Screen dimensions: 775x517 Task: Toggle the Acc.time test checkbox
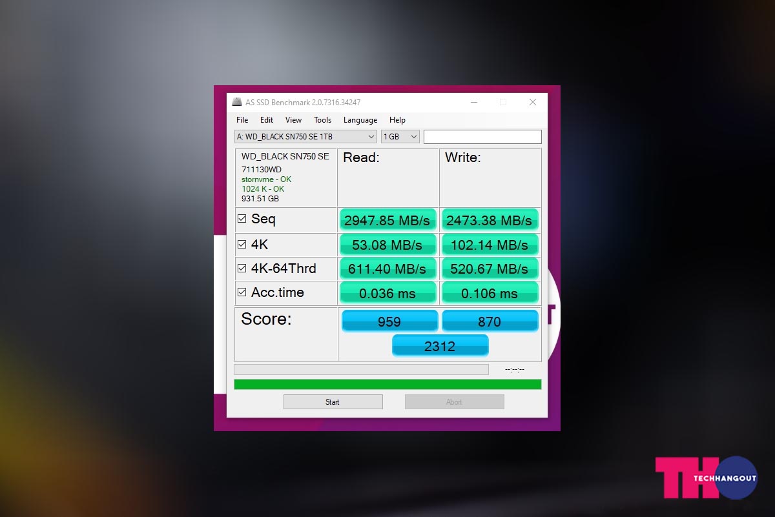242,292
